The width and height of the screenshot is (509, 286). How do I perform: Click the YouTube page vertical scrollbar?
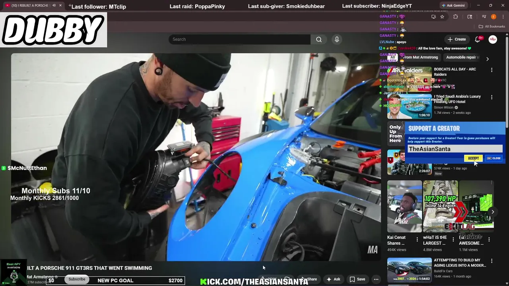click(507, 83)
